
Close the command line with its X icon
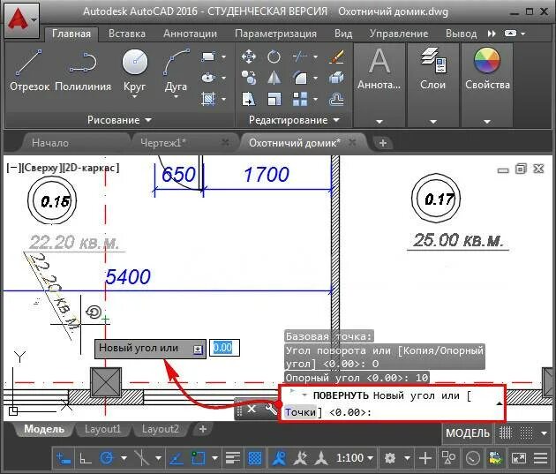click(x=252, y=409)
